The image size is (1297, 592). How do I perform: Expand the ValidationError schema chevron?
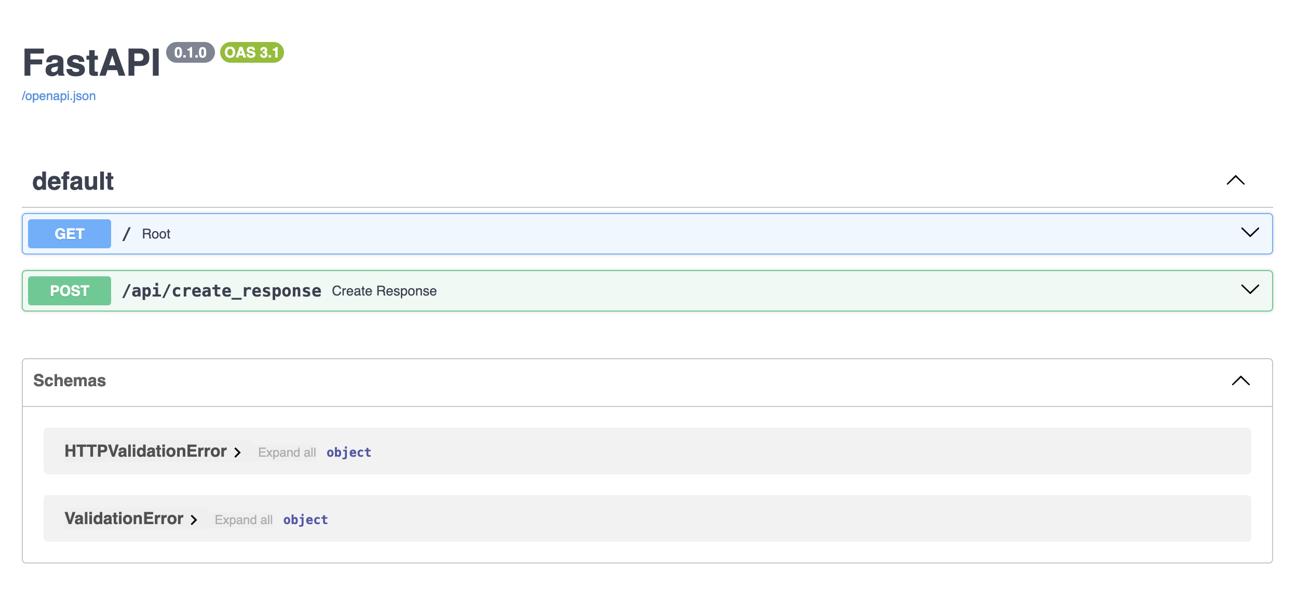pyautogui.click(x=194, y=520)
